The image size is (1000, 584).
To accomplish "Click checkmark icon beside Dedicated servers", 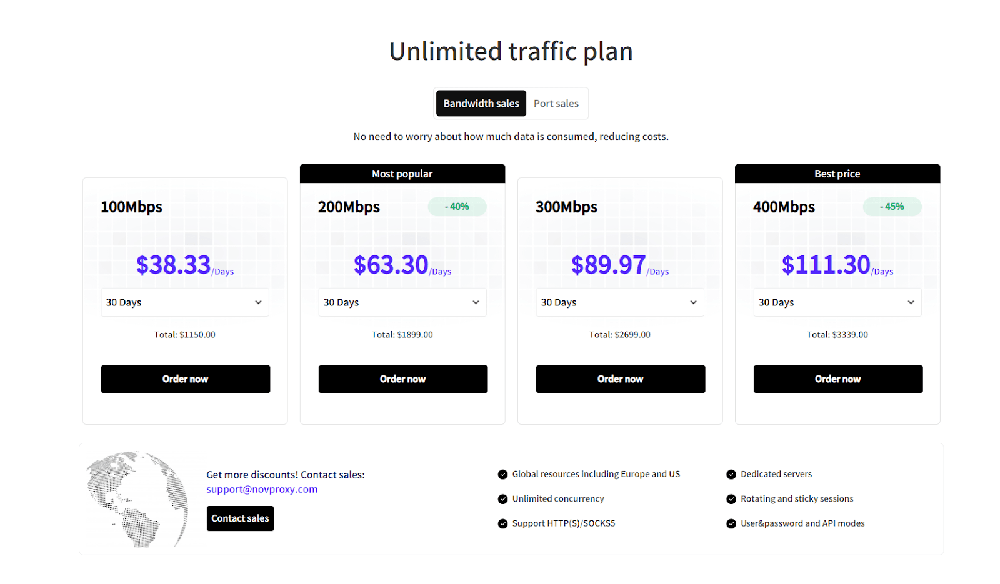I will [731, 475].
